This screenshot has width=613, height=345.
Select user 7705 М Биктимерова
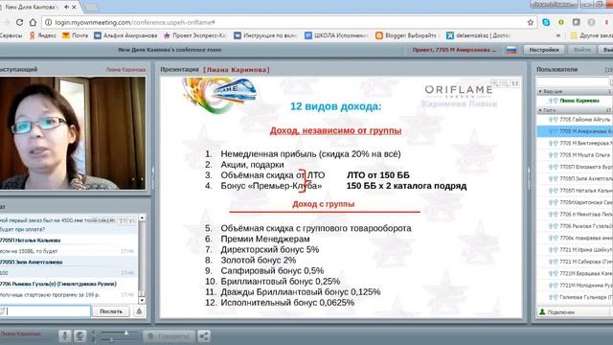pyautogui.click(x=575, y=143)
